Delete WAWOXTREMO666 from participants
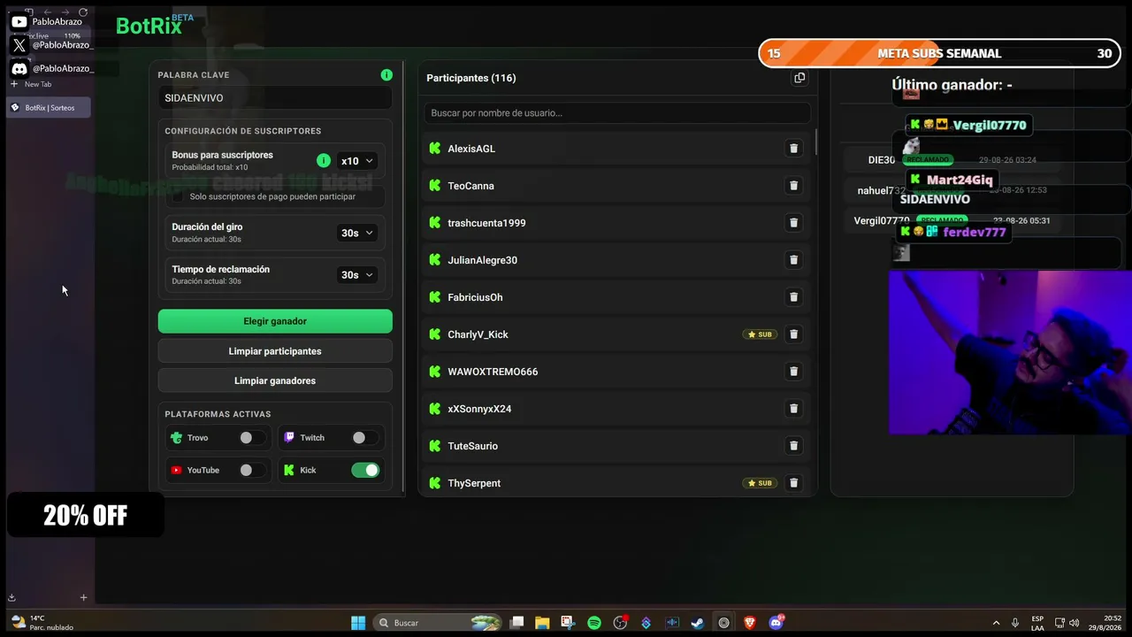The height and width of the screenshot is (637, 1132). click(793, 372)
